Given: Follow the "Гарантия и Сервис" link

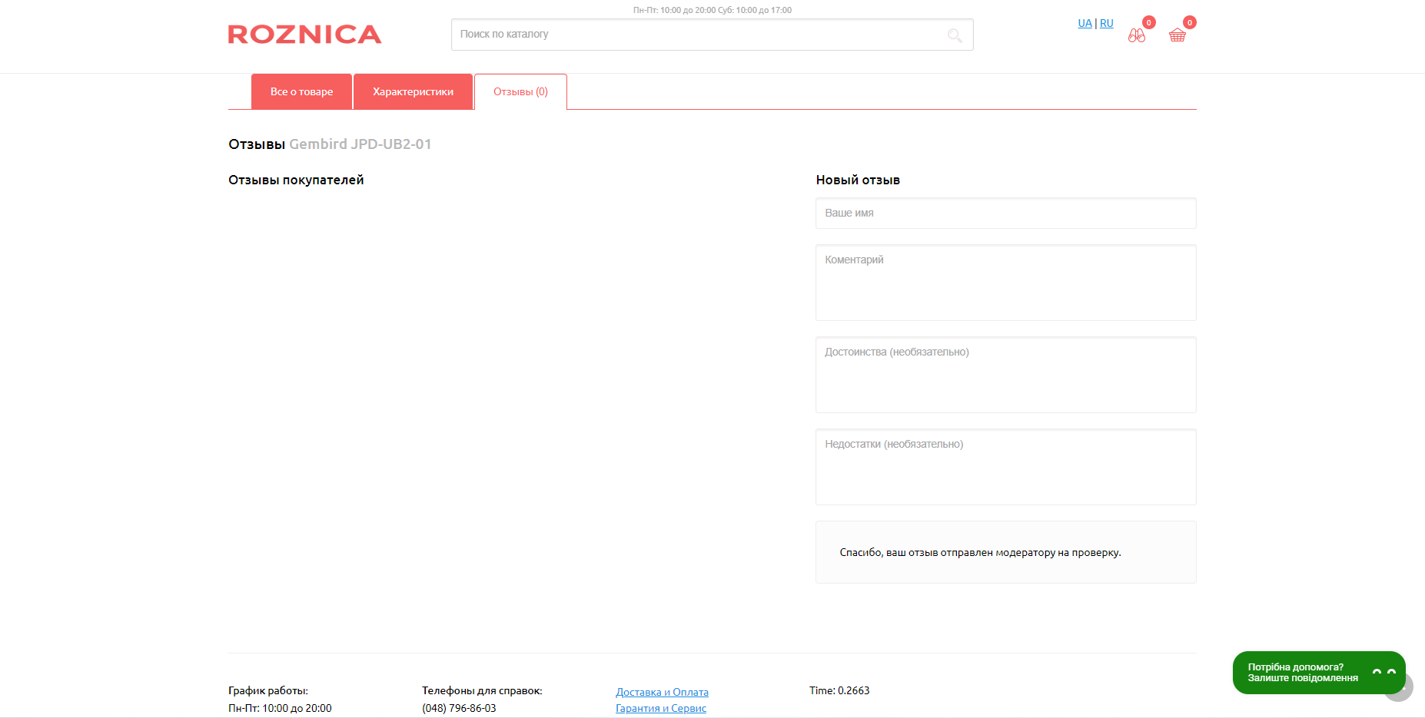Looking at the screenshot, I should [660, 708].
